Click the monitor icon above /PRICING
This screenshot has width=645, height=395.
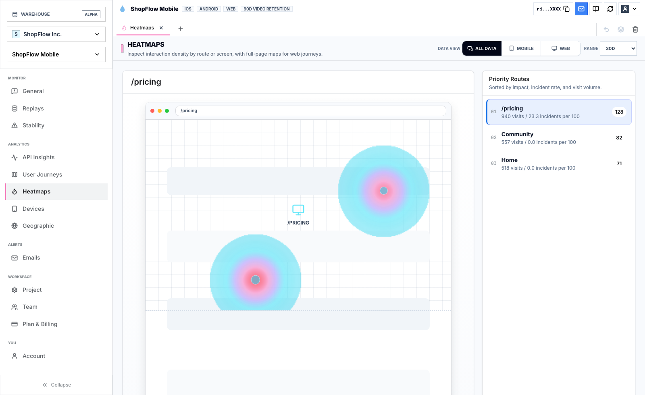(x=298, y=210)
